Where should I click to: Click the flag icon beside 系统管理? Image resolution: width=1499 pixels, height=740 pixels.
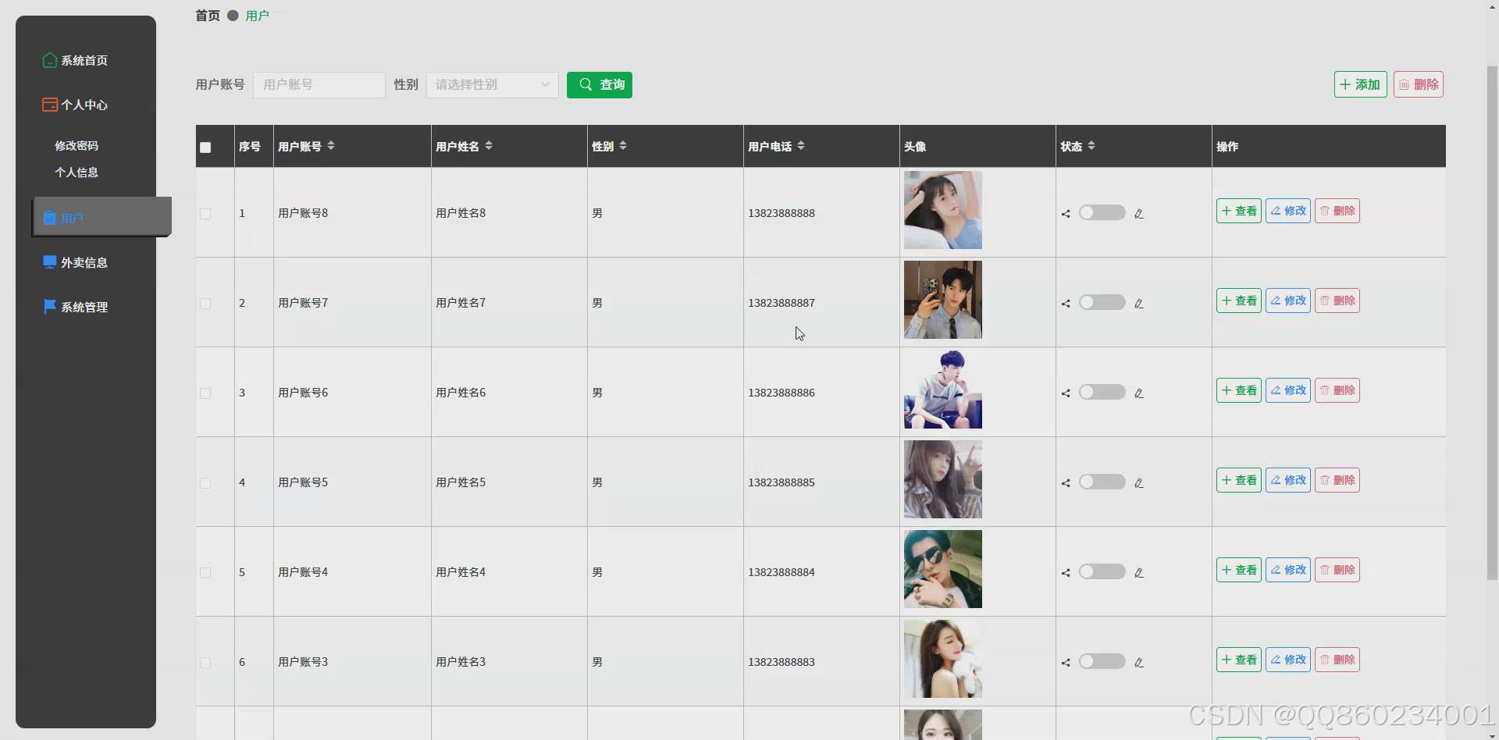pos(49,307)
